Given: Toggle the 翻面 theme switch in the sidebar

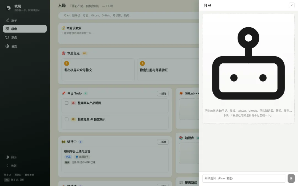Looking at the screenshot, I should click(x=25, y=157).
